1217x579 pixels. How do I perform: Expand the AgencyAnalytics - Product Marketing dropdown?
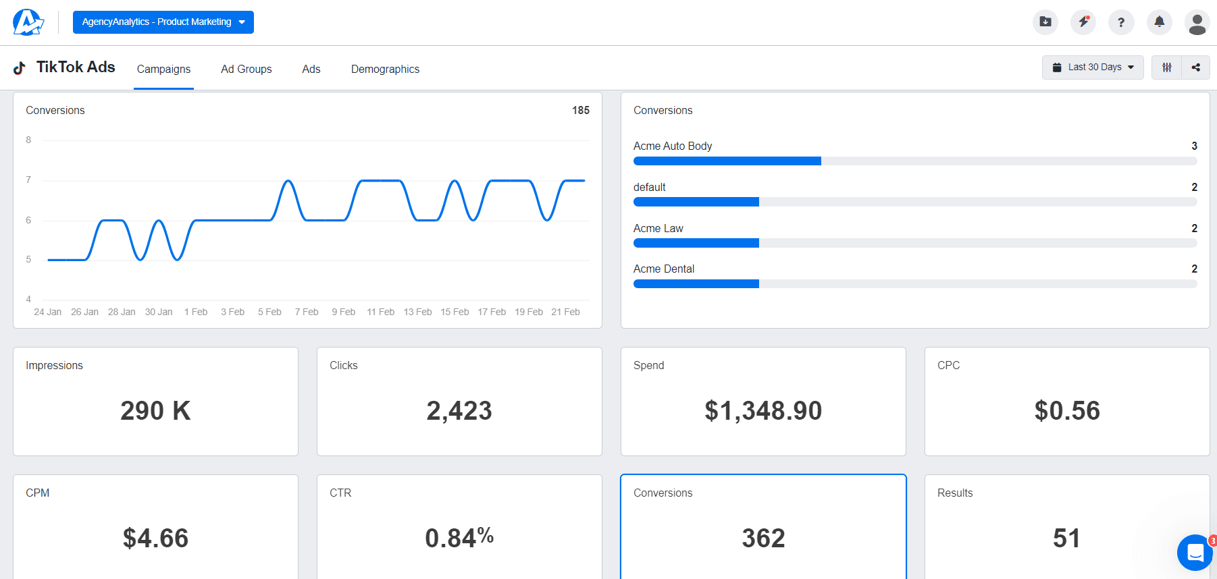click(x=163, y=22)
